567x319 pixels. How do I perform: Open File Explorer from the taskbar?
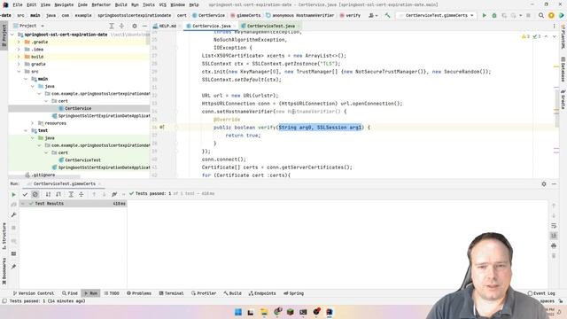click(264, 312)
